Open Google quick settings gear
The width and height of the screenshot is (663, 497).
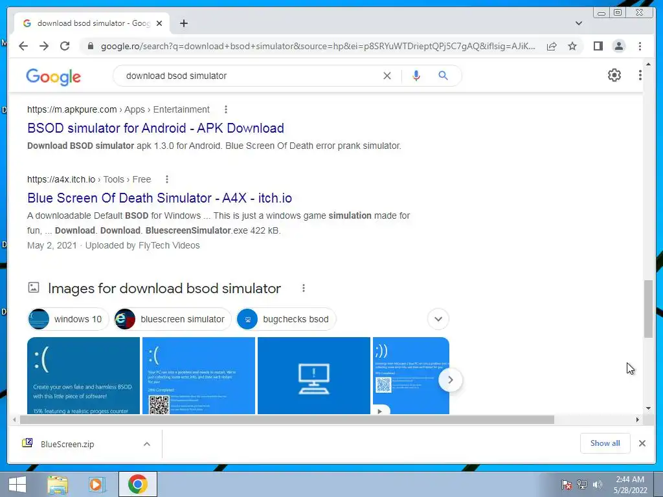[614, 75]
